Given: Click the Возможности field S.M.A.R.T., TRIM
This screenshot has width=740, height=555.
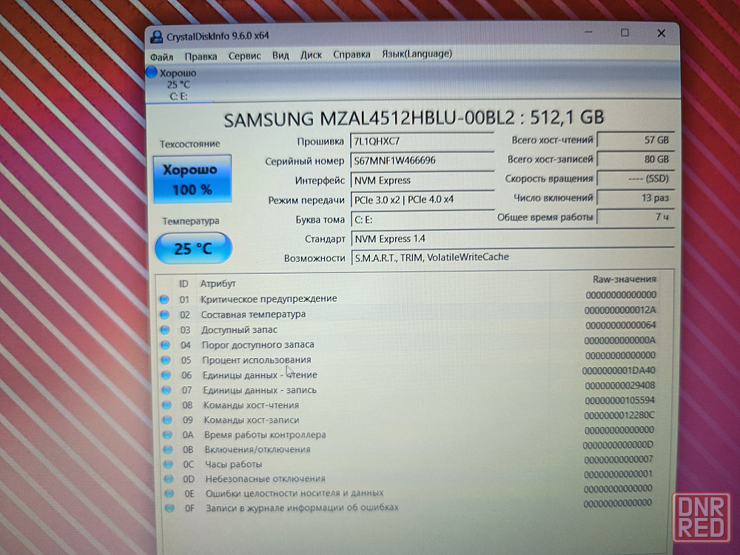Looking at the screenshot, I should tap(513, 258).
